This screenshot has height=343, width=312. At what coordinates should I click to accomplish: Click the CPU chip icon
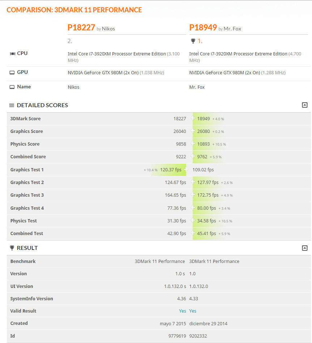(x=12, y=54)
